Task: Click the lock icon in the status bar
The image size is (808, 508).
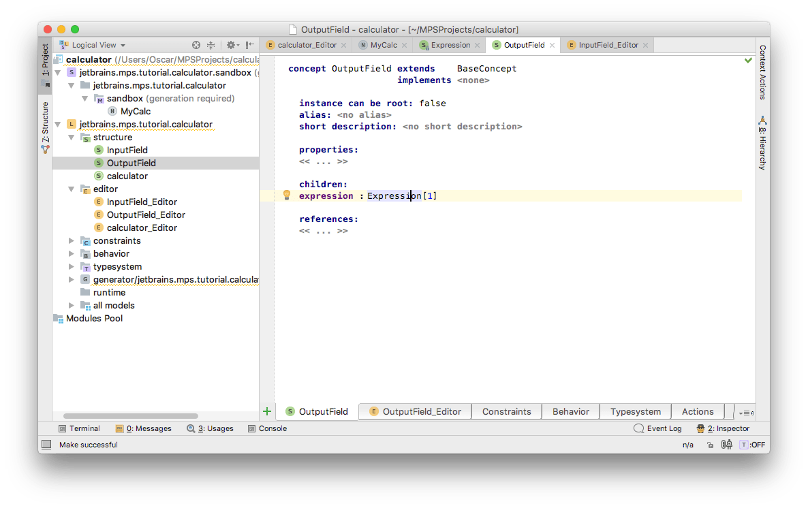Action: (x=710, y=445)
